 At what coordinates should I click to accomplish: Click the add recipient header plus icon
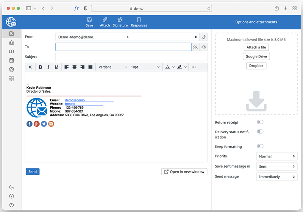204,47
